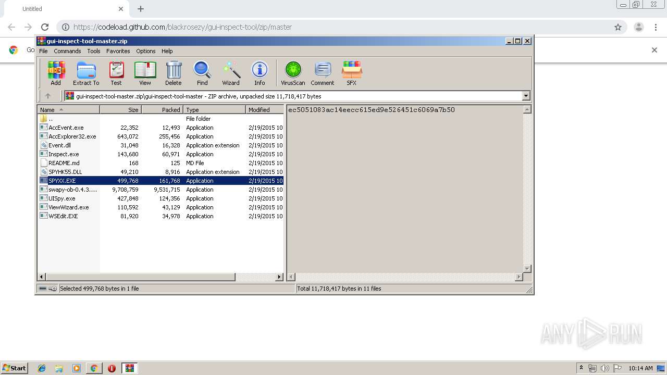This screenshot has width=667, height=375.
Task: Select the SPYXX.EXE row
Action: (x=160, y=181)
